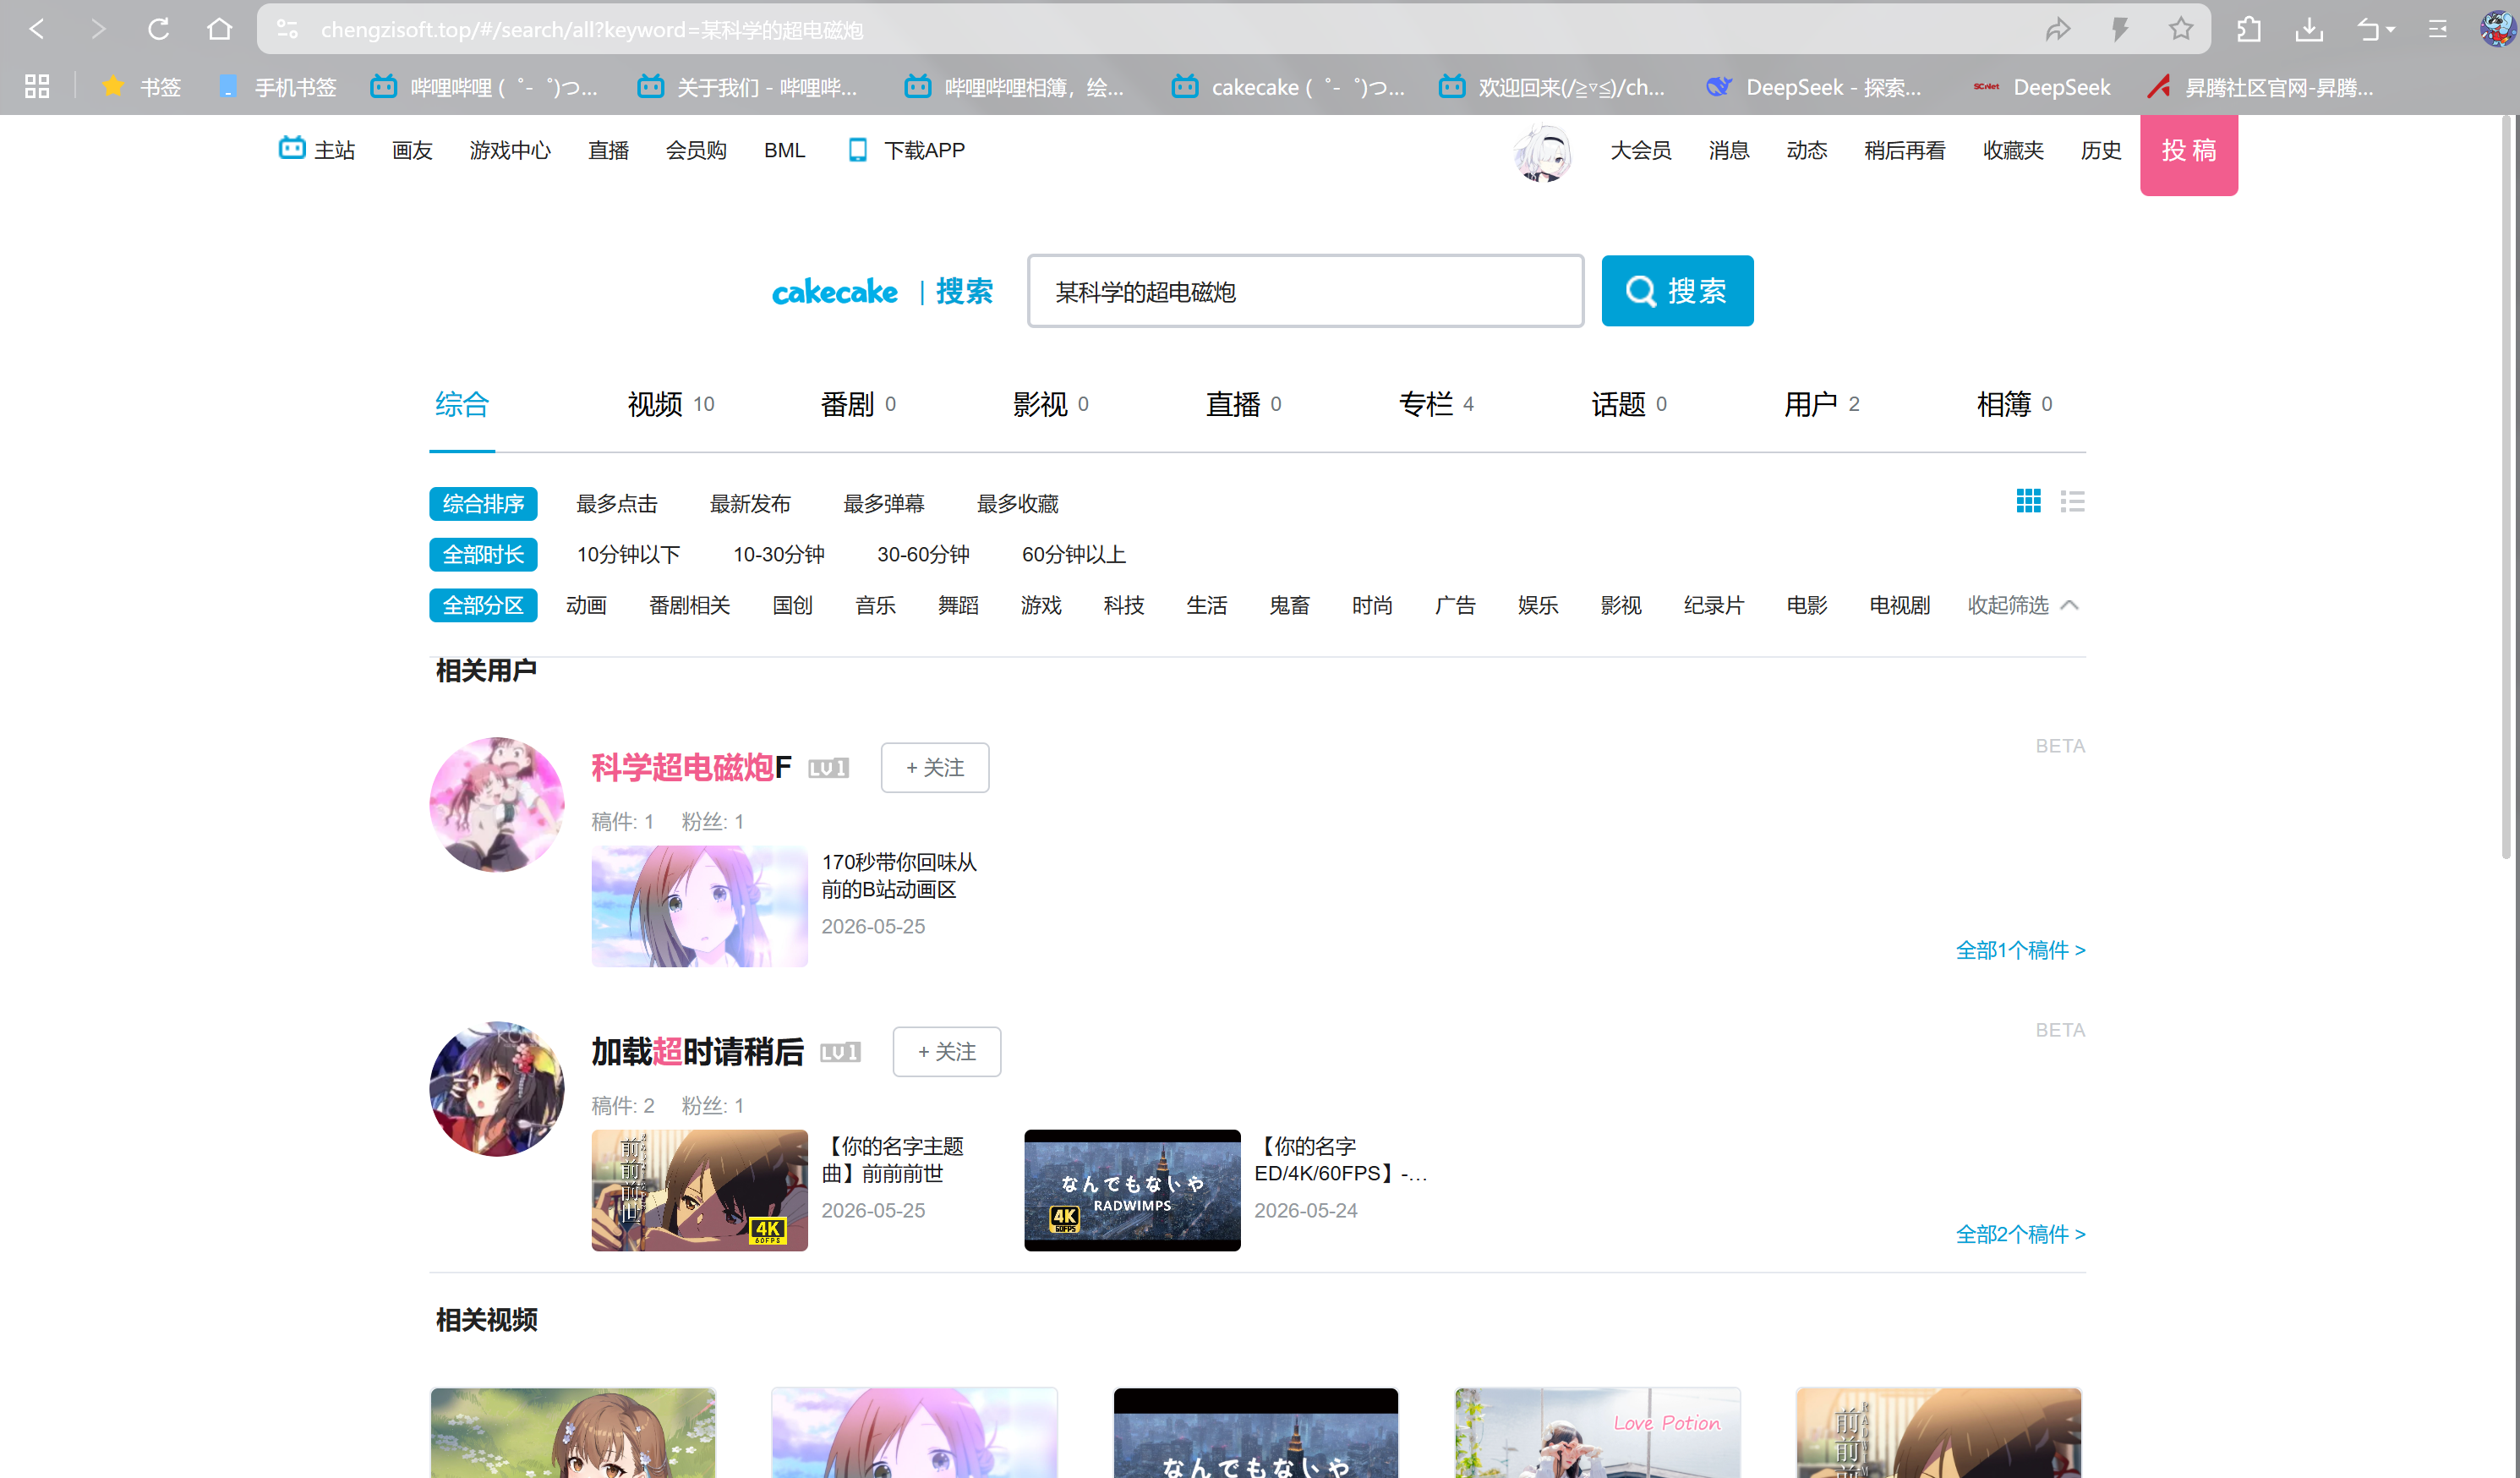Open the 书签 bookmarks folder
Viewport: 2520px width, 1478px height.
pos(141,87)
